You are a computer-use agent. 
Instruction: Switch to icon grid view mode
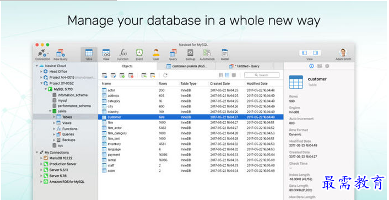click(x=221, y=75)
